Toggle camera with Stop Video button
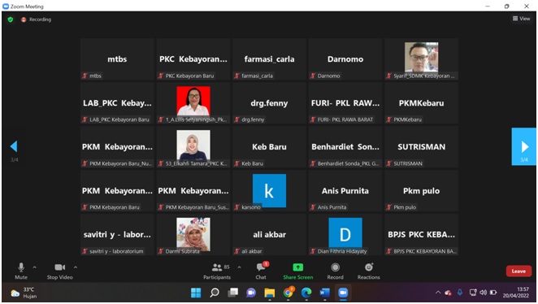The width and height of the screenshot is (538, 304). point(59,271)
